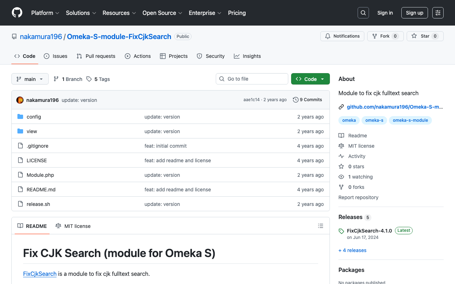455x284 pixels.
Task: Open the command palette icon beside Sign up
Action: pyautogui.click(x=438, y=13)
